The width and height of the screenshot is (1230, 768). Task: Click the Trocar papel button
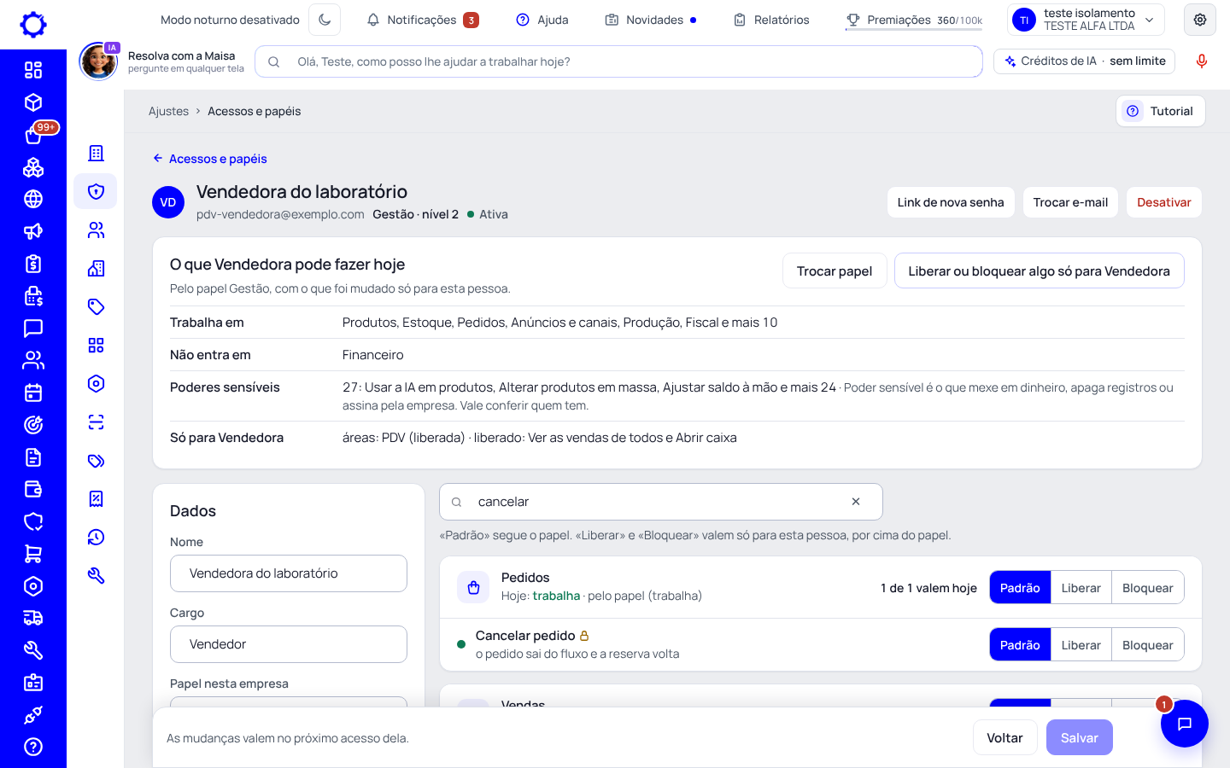(835, 271)
